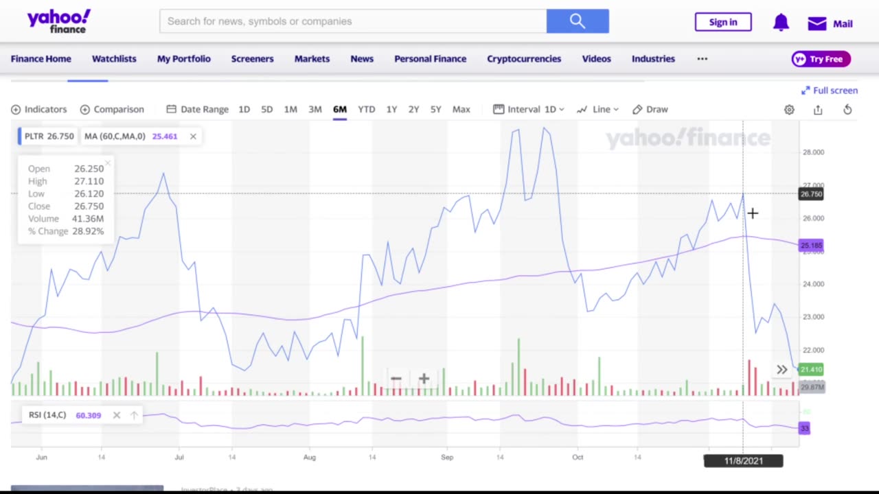Screen dimensions: 879x494
Task: Close the OHLC info tooltip box
Action: point(108,163)
